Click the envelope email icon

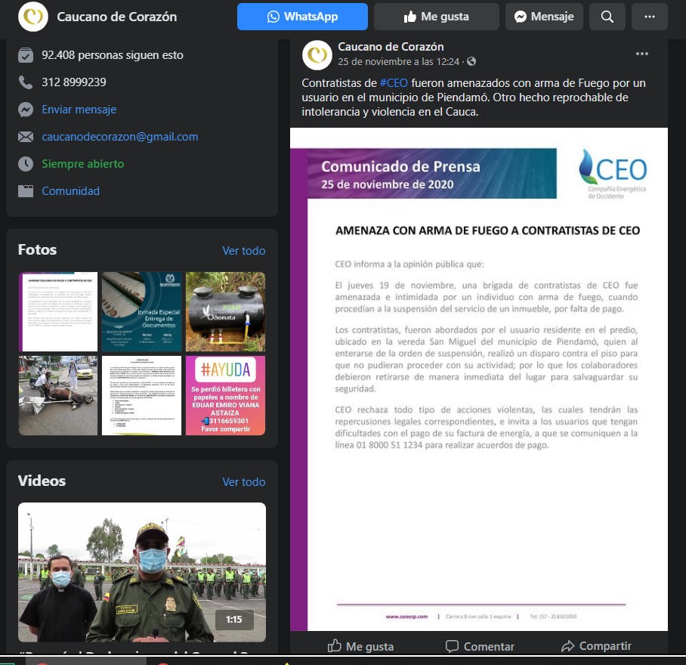tap(26, 137)
